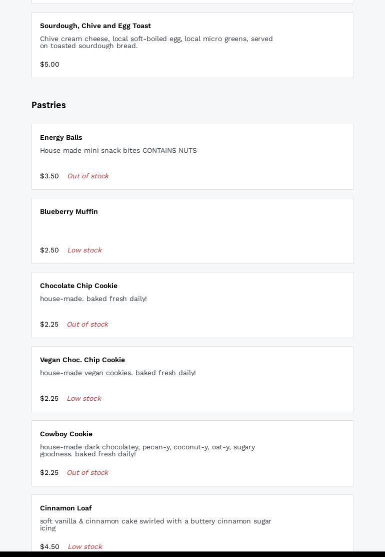This screenshot has width=385, height=557.
Task: Click the Chocolate Chip Cookie out of stock label
Action: point(87,325)
